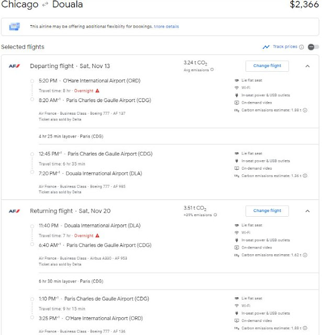Select the 8:20 AM Paris arrival line
This screenshot has width=322, height=335.
tap(95, 100)
